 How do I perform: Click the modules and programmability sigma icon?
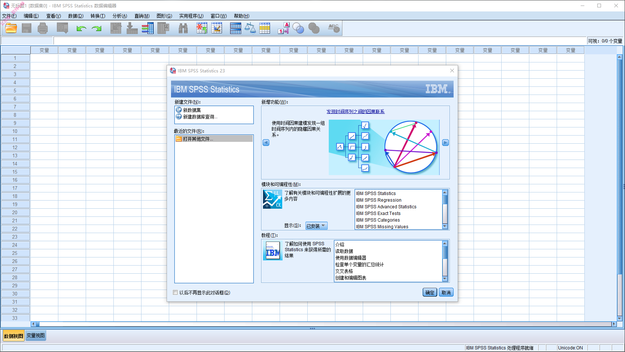tap(272, 199)
